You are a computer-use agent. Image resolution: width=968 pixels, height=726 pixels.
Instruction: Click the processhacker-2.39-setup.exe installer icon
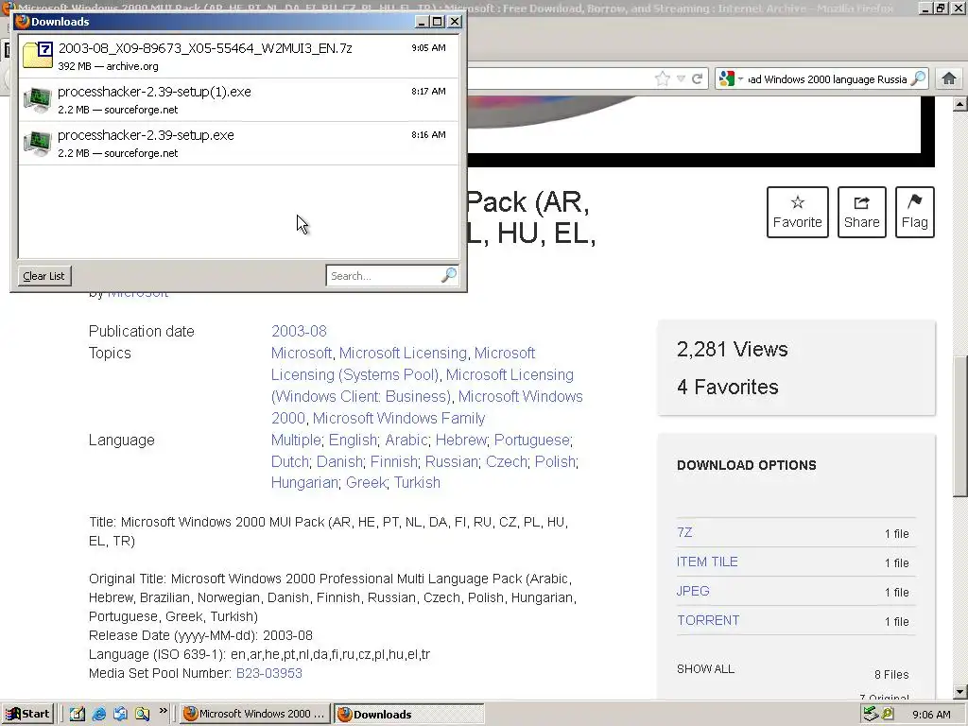pyautogui.click(x=37, y=143)
